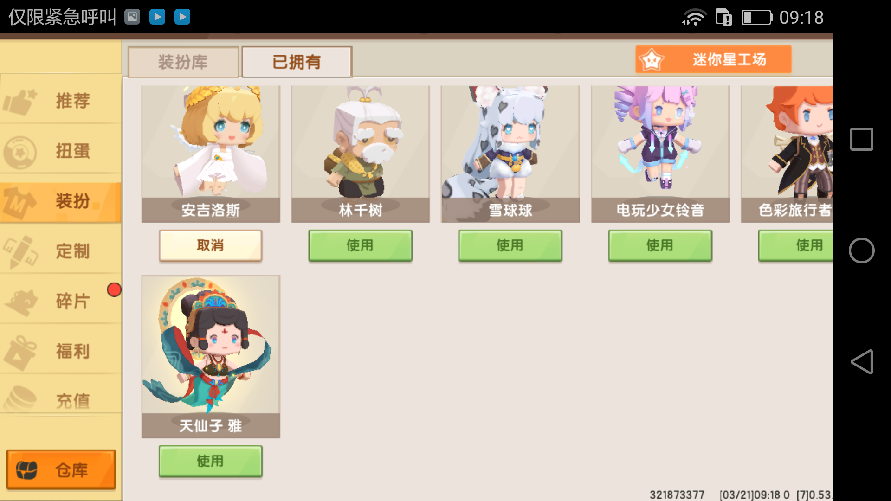Open the 推荐 thumbs-up sidebar icon
The width and height of the screenshot is (891, 501).
(x=19, y=101)
